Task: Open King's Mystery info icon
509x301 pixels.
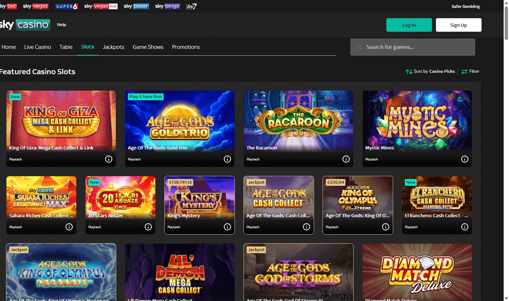Action: pos(227,227)
